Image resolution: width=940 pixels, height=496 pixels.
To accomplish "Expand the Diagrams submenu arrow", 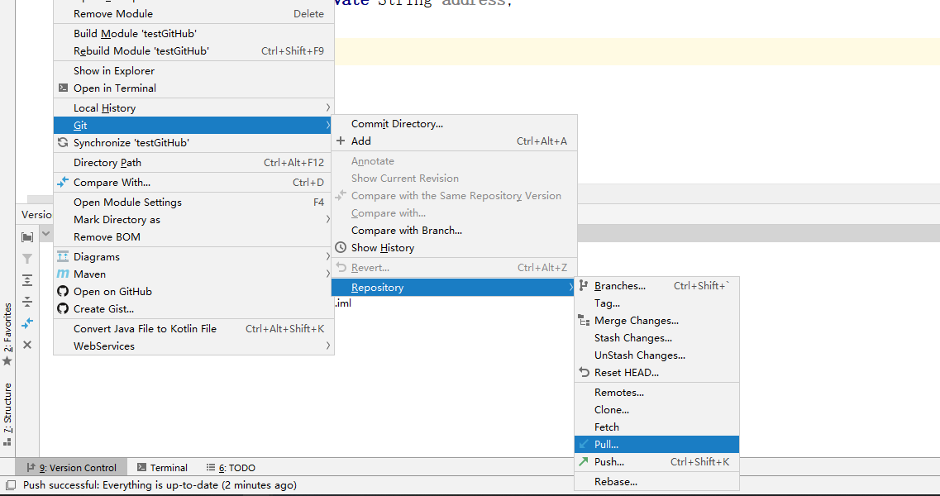I will [328, 256].
